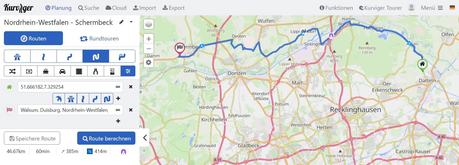Viewport: 459px width, 165px height.
Task: Click the Route berechnen button
Action: [x=106, y=138]
